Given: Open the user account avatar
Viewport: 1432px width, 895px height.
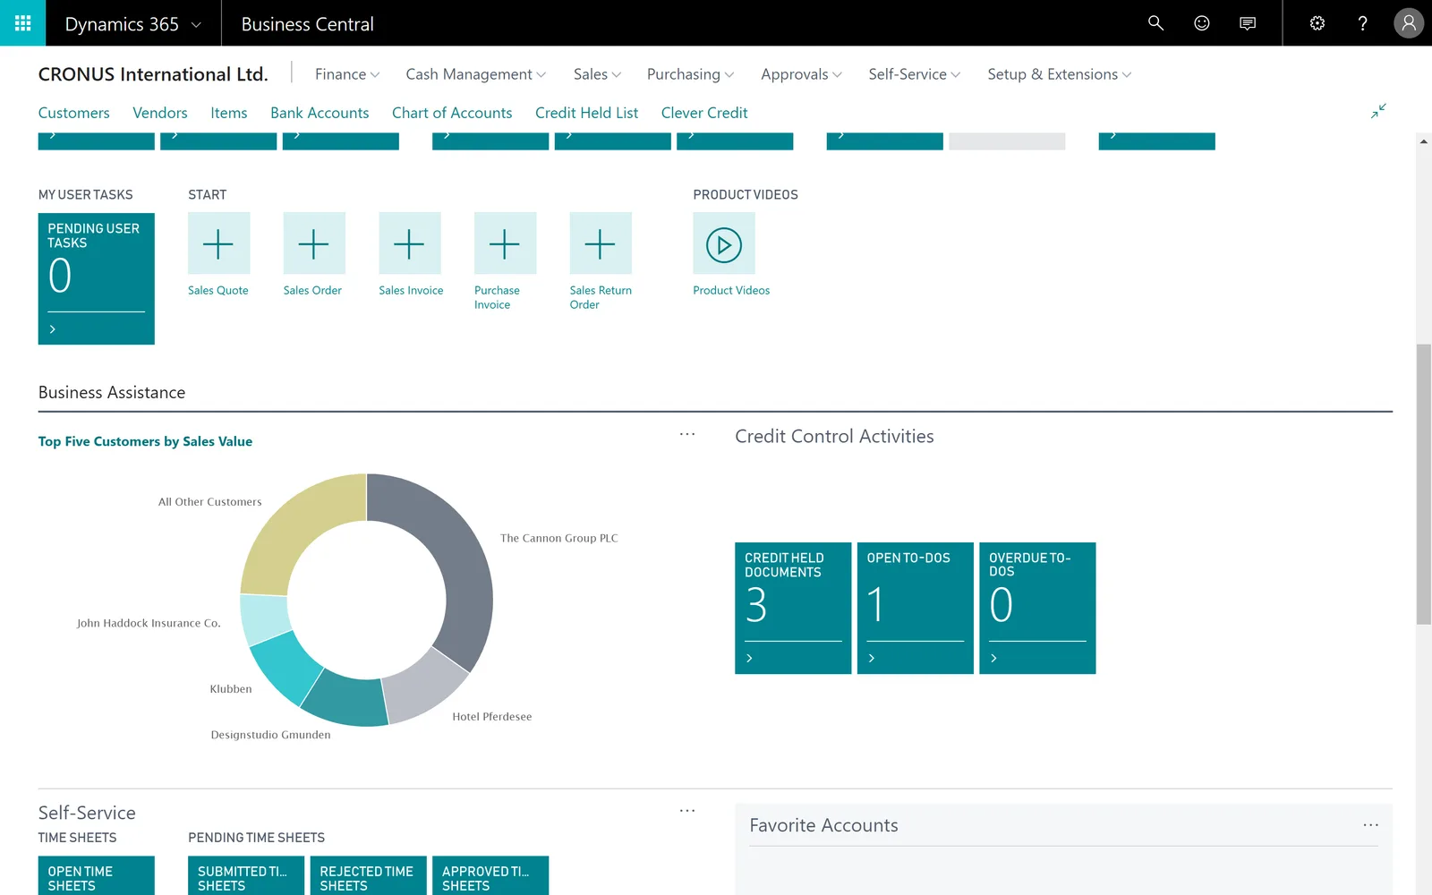Looking at the screenshot, I should tap(1409, 23).
